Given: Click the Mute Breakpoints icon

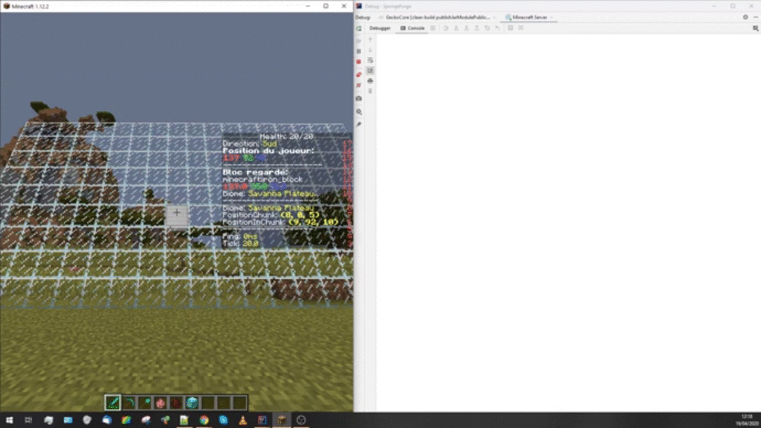Looking at the screenshot, I should click(x=359, y=85).
